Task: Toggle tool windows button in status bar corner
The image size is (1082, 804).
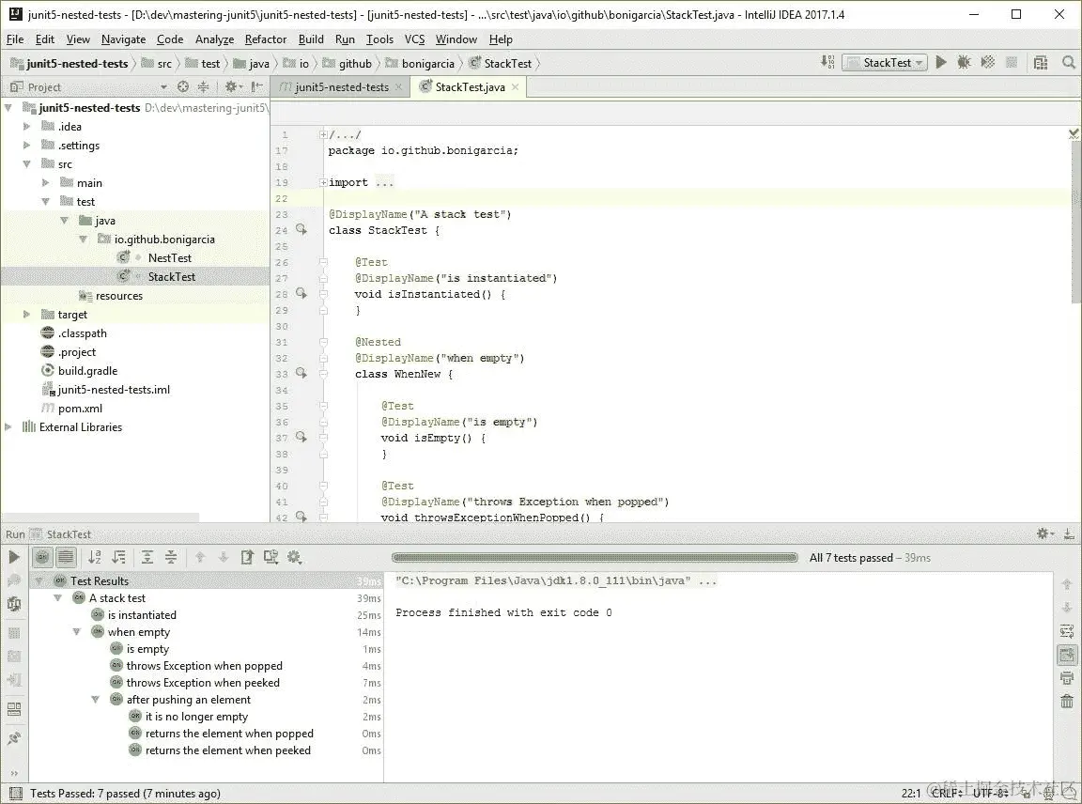Action: (15, 794)
